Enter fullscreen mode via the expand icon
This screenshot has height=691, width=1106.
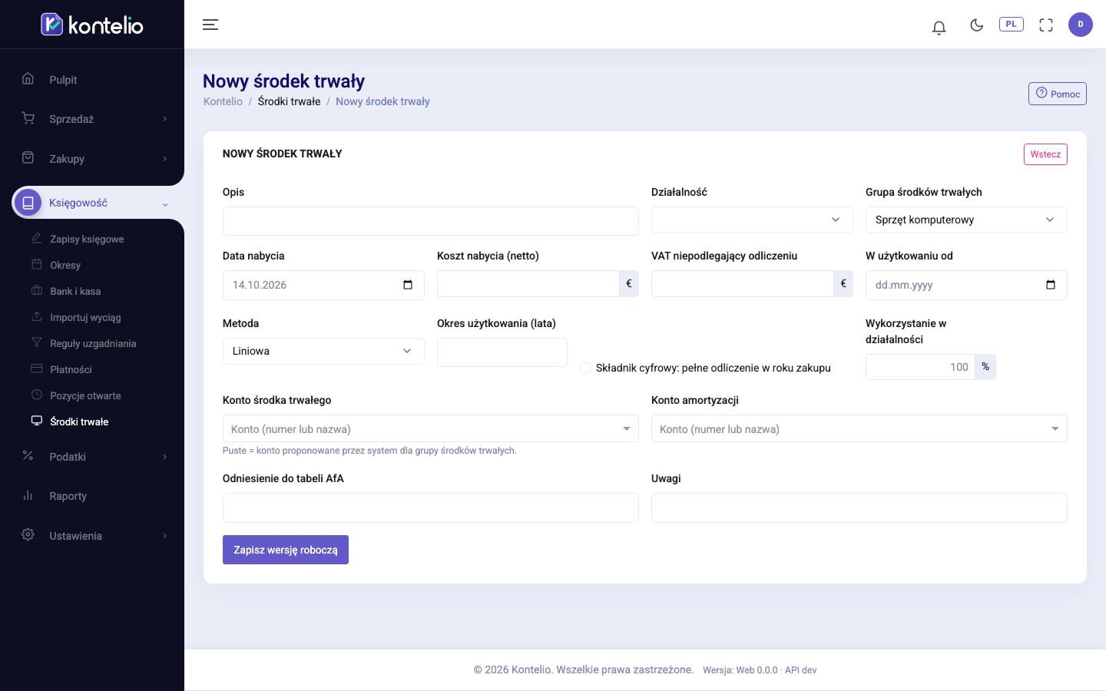(x=1046, y=25)
